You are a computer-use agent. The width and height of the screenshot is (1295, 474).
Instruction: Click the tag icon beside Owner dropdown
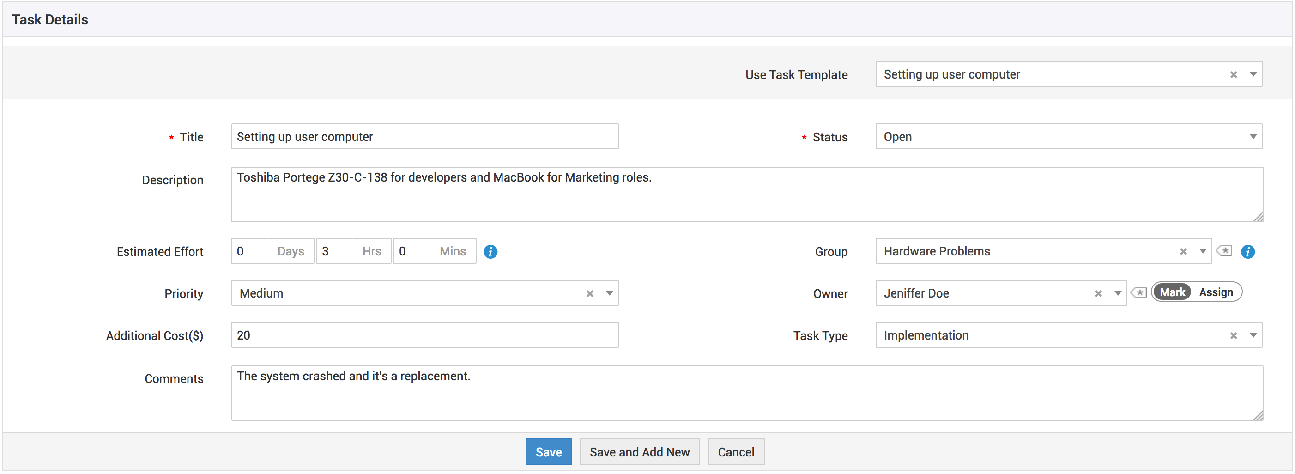(x=1138, y=292)
